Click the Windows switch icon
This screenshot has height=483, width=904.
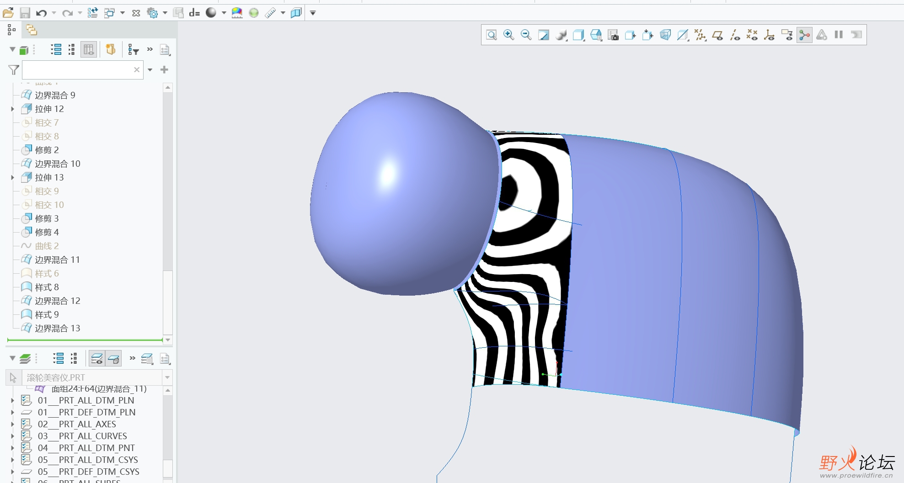[x=109, y=13]
